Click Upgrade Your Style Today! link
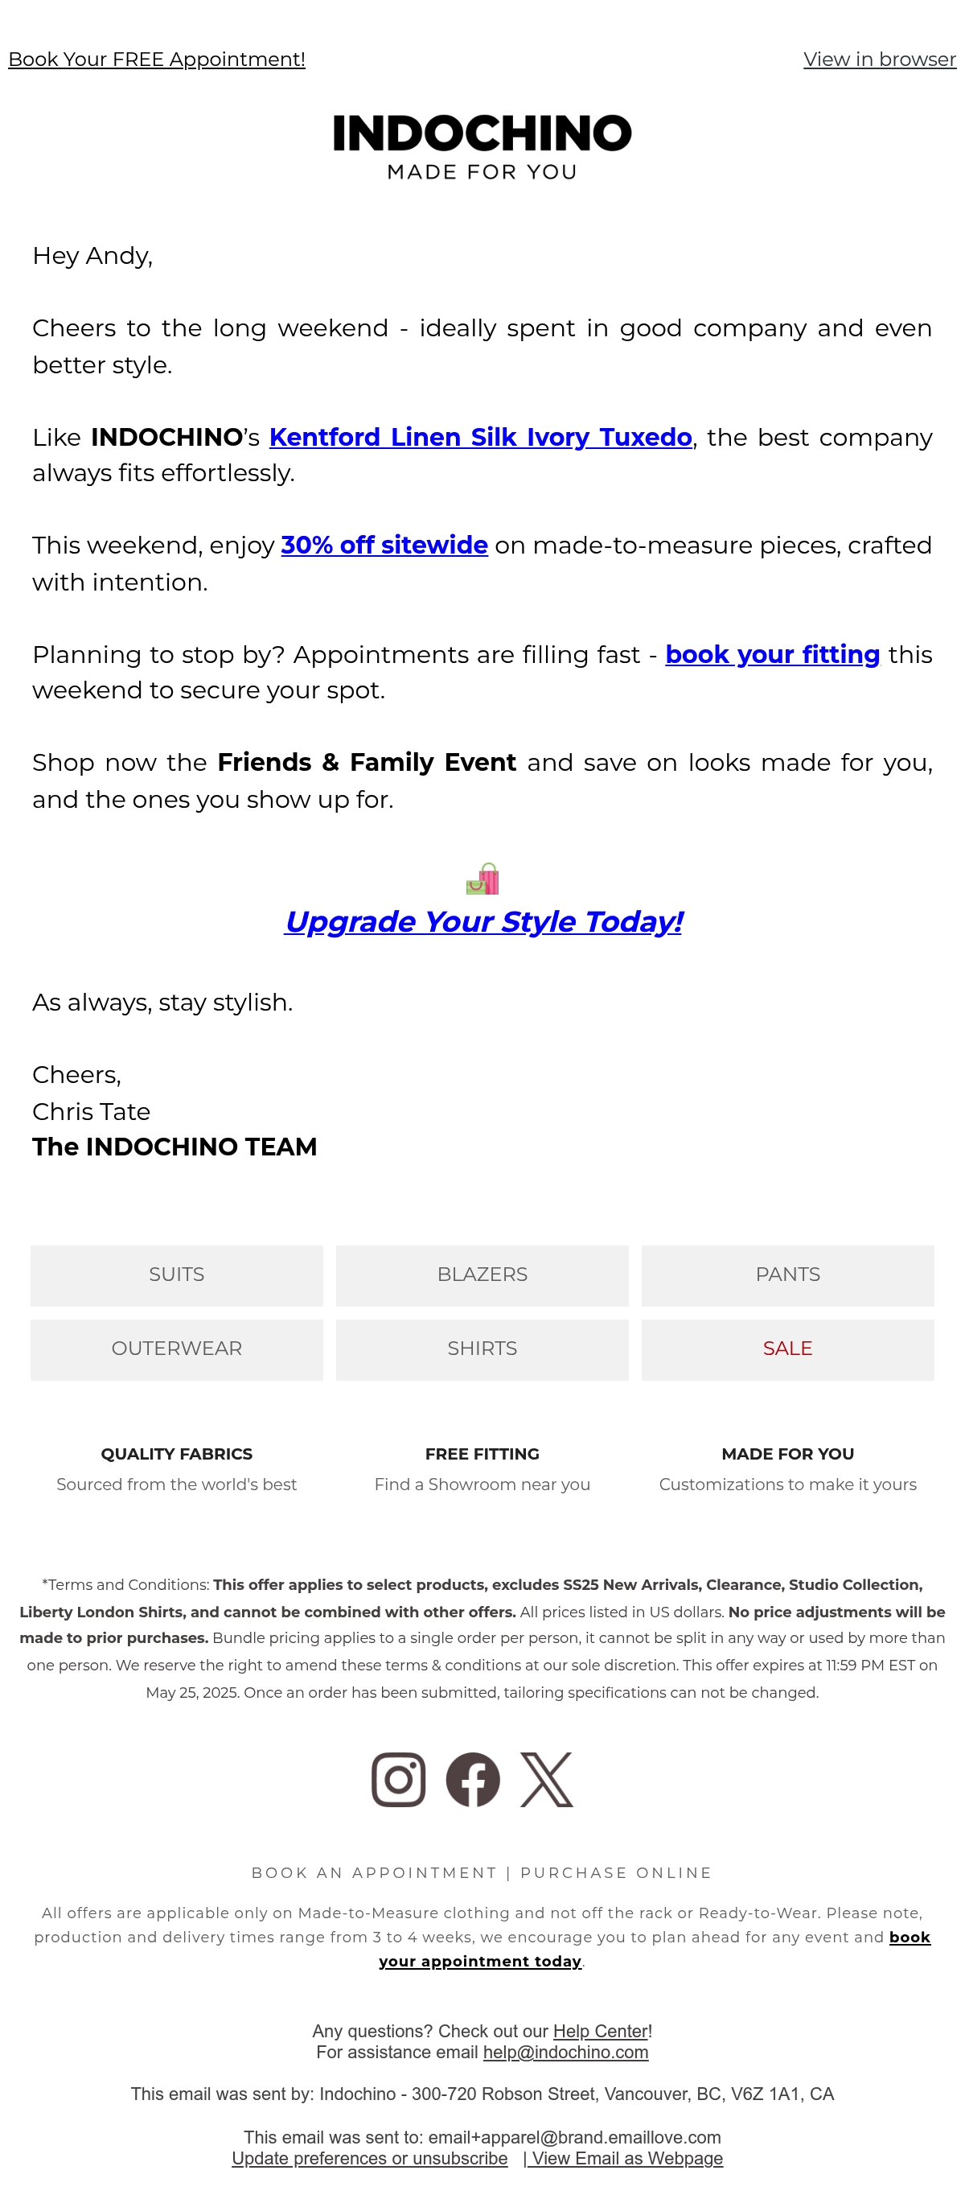The height and width of the screenshot is (2195, 965). click(x=483, y=921)
